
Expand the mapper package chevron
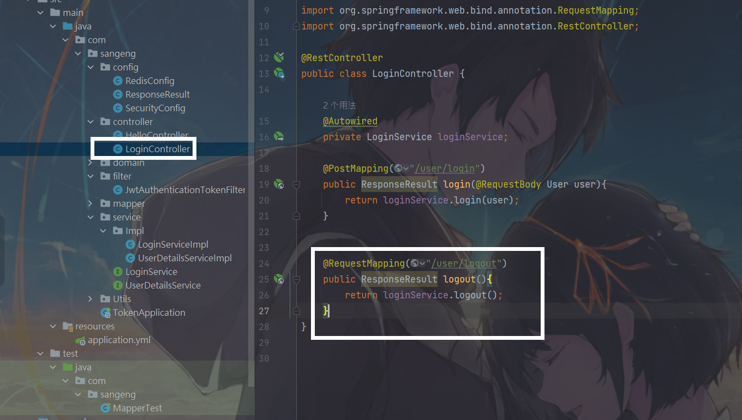pyautogui.click(x=91, y=203)
